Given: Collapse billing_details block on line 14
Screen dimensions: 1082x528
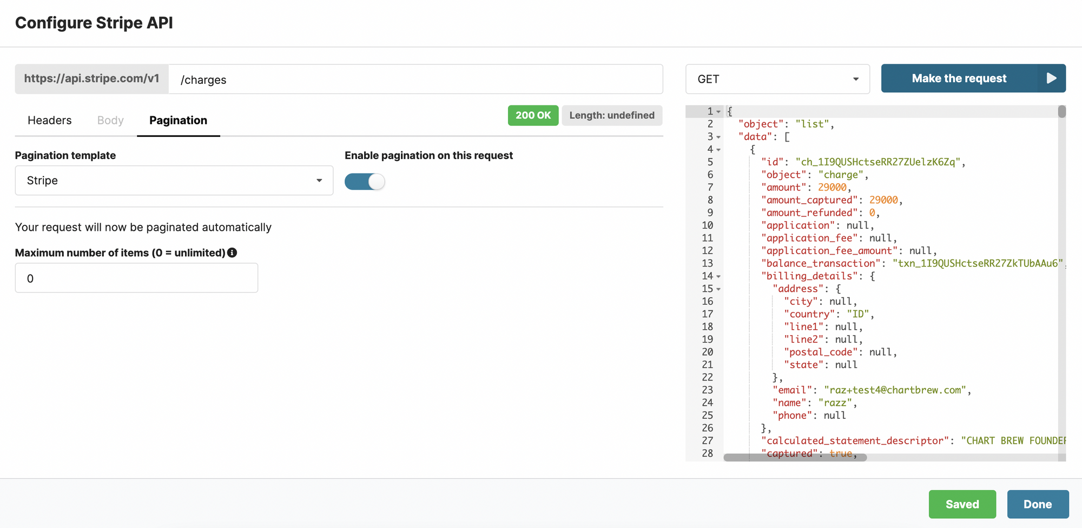Looking at the screenshot, I should (x=718, y=277).
